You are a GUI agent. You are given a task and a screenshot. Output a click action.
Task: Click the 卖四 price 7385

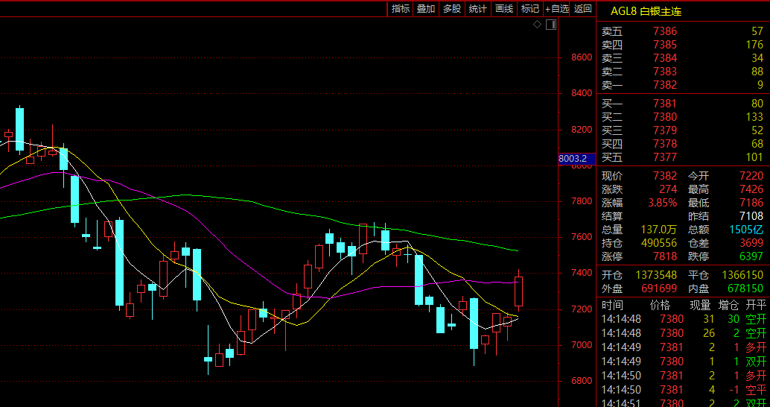[665, 45]
